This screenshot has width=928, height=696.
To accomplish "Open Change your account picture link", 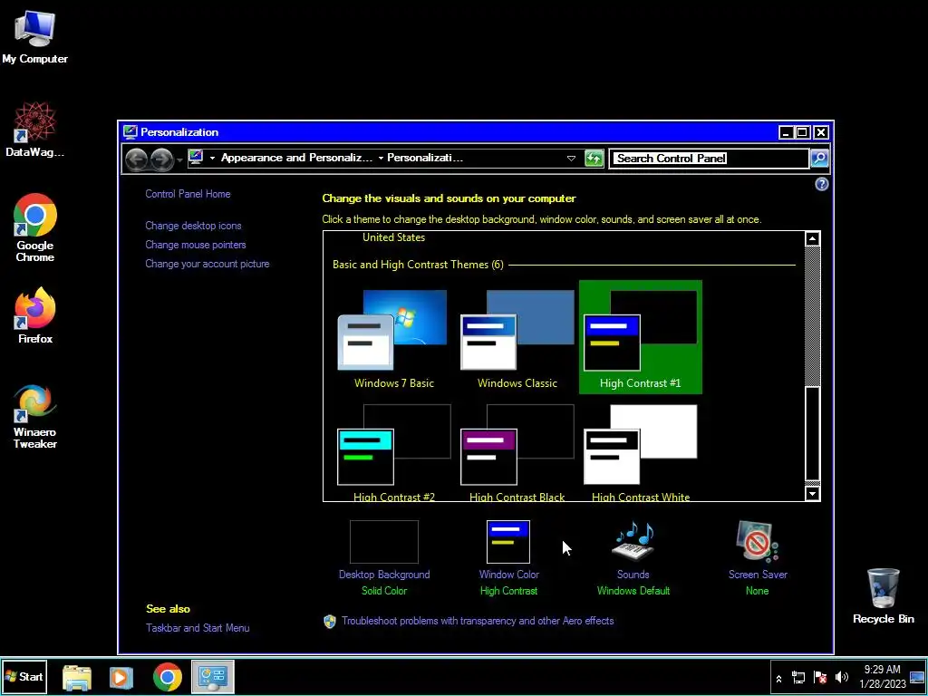I will [208, 264].
